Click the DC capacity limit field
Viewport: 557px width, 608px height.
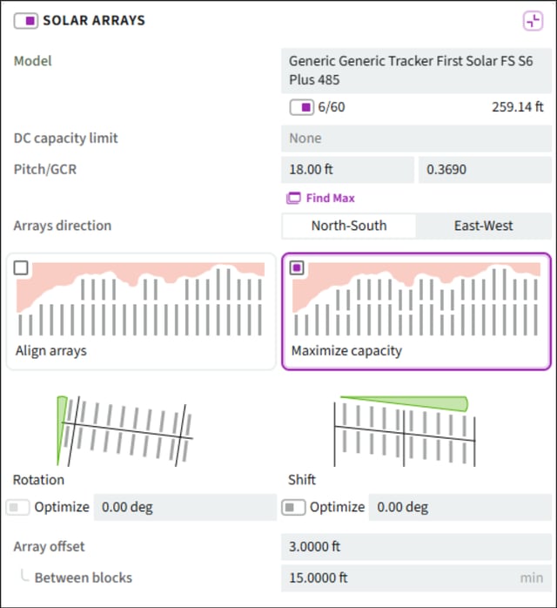point(416,138)
